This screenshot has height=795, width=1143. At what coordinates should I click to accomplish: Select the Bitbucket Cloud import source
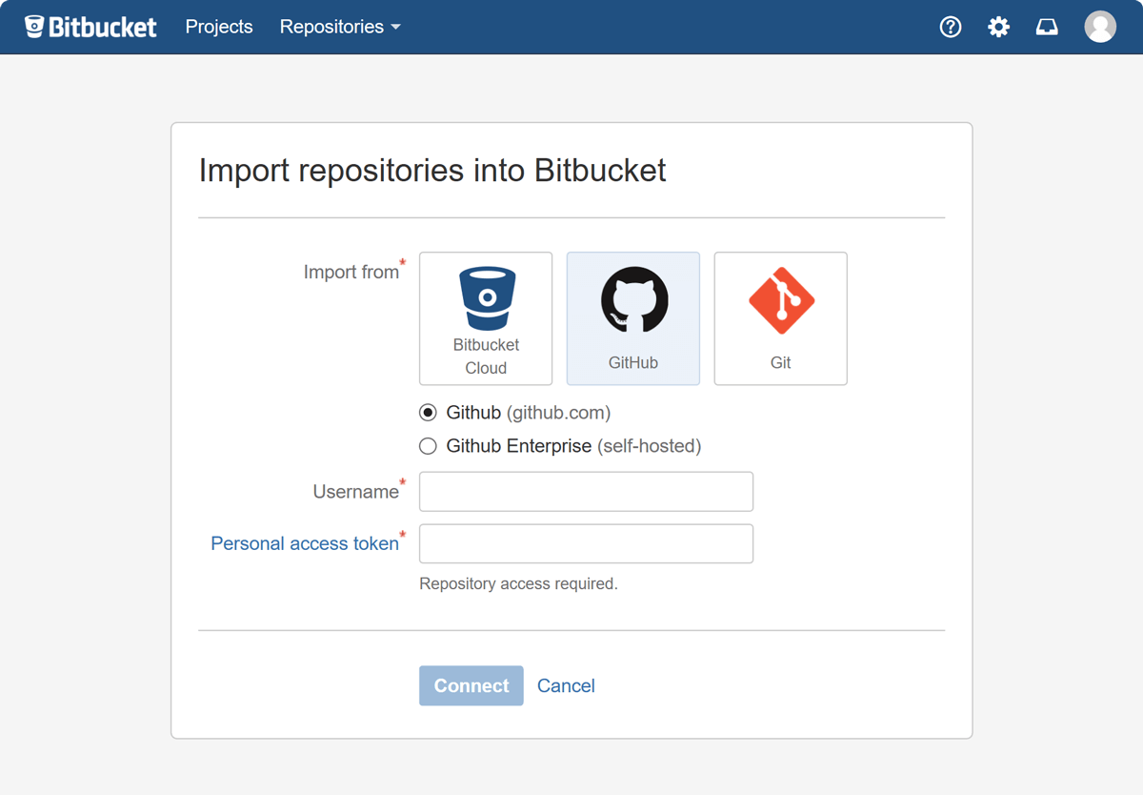[486, 318]
